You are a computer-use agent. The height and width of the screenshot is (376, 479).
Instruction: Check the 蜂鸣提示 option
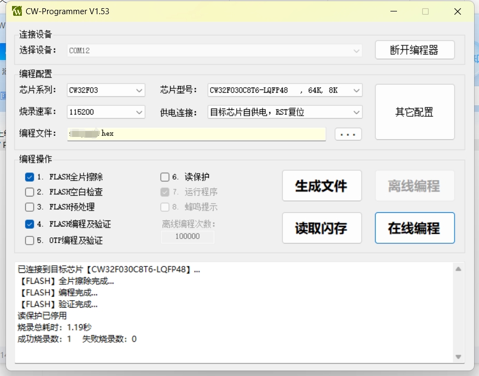tap(165, 207)
